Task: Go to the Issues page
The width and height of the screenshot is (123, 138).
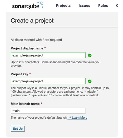Action: [x=84, y=6]
